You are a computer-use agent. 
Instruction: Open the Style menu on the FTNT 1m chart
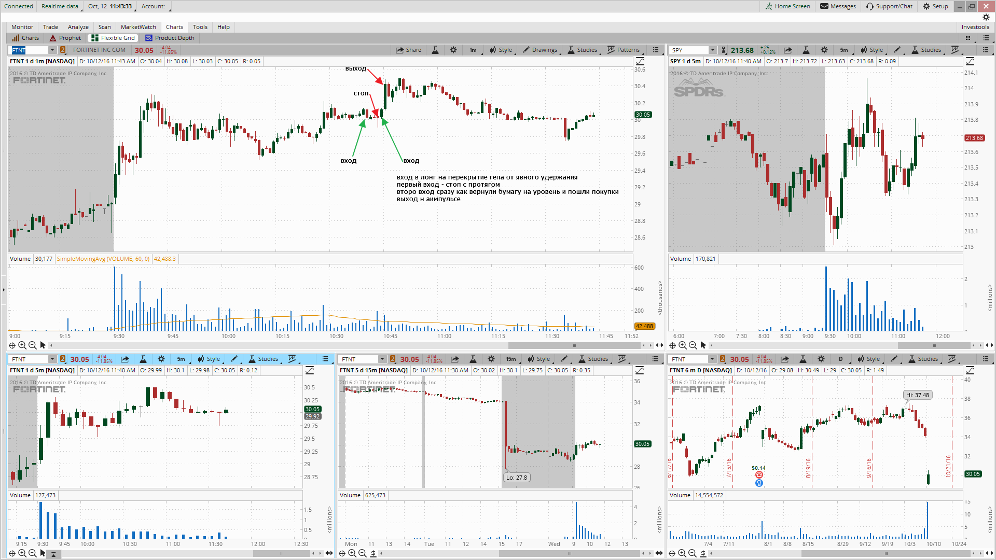point(501,50)
